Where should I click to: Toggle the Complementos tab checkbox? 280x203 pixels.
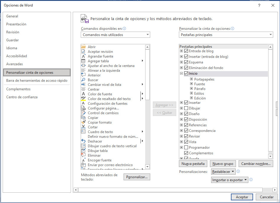(x=186, y=153)
